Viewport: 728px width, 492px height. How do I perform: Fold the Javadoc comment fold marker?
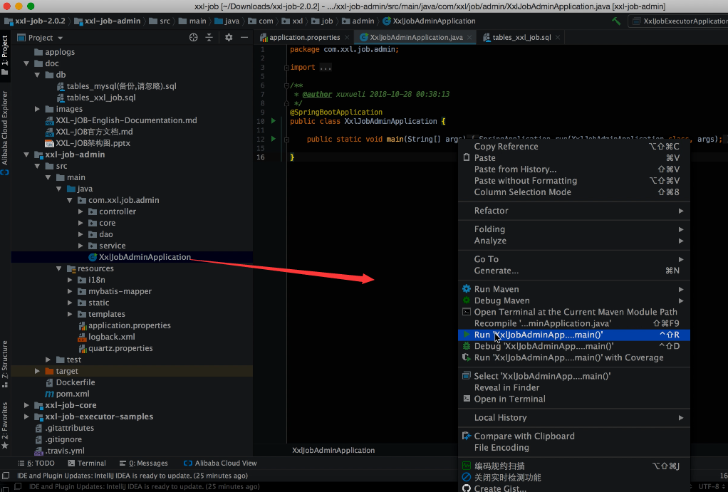pos(286,85)
